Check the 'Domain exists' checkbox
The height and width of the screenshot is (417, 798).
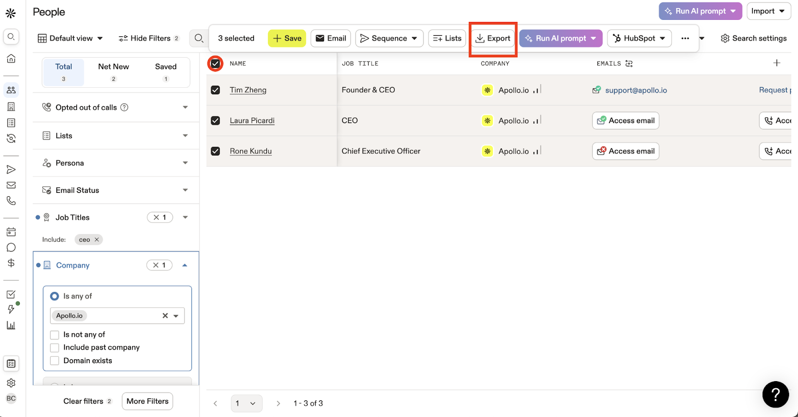click(x=55, y=361)
